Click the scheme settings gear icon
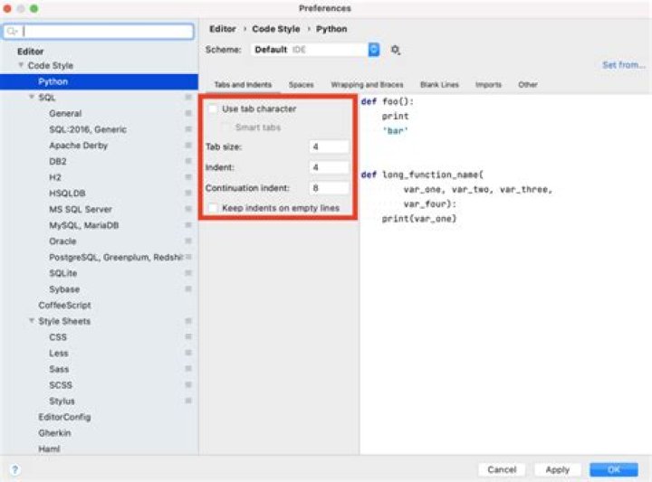Viewport: 652px width, 482px height. (395, 50)
